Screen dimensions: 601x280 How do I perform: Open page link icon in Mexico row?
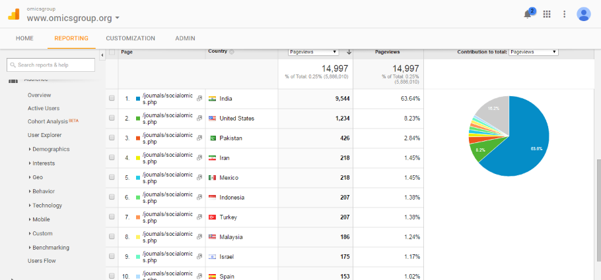[199, 177]
